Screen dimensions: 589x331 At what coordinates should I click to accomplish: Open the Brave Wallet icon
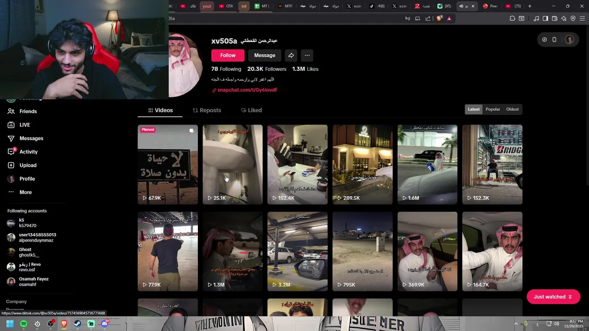554,18
